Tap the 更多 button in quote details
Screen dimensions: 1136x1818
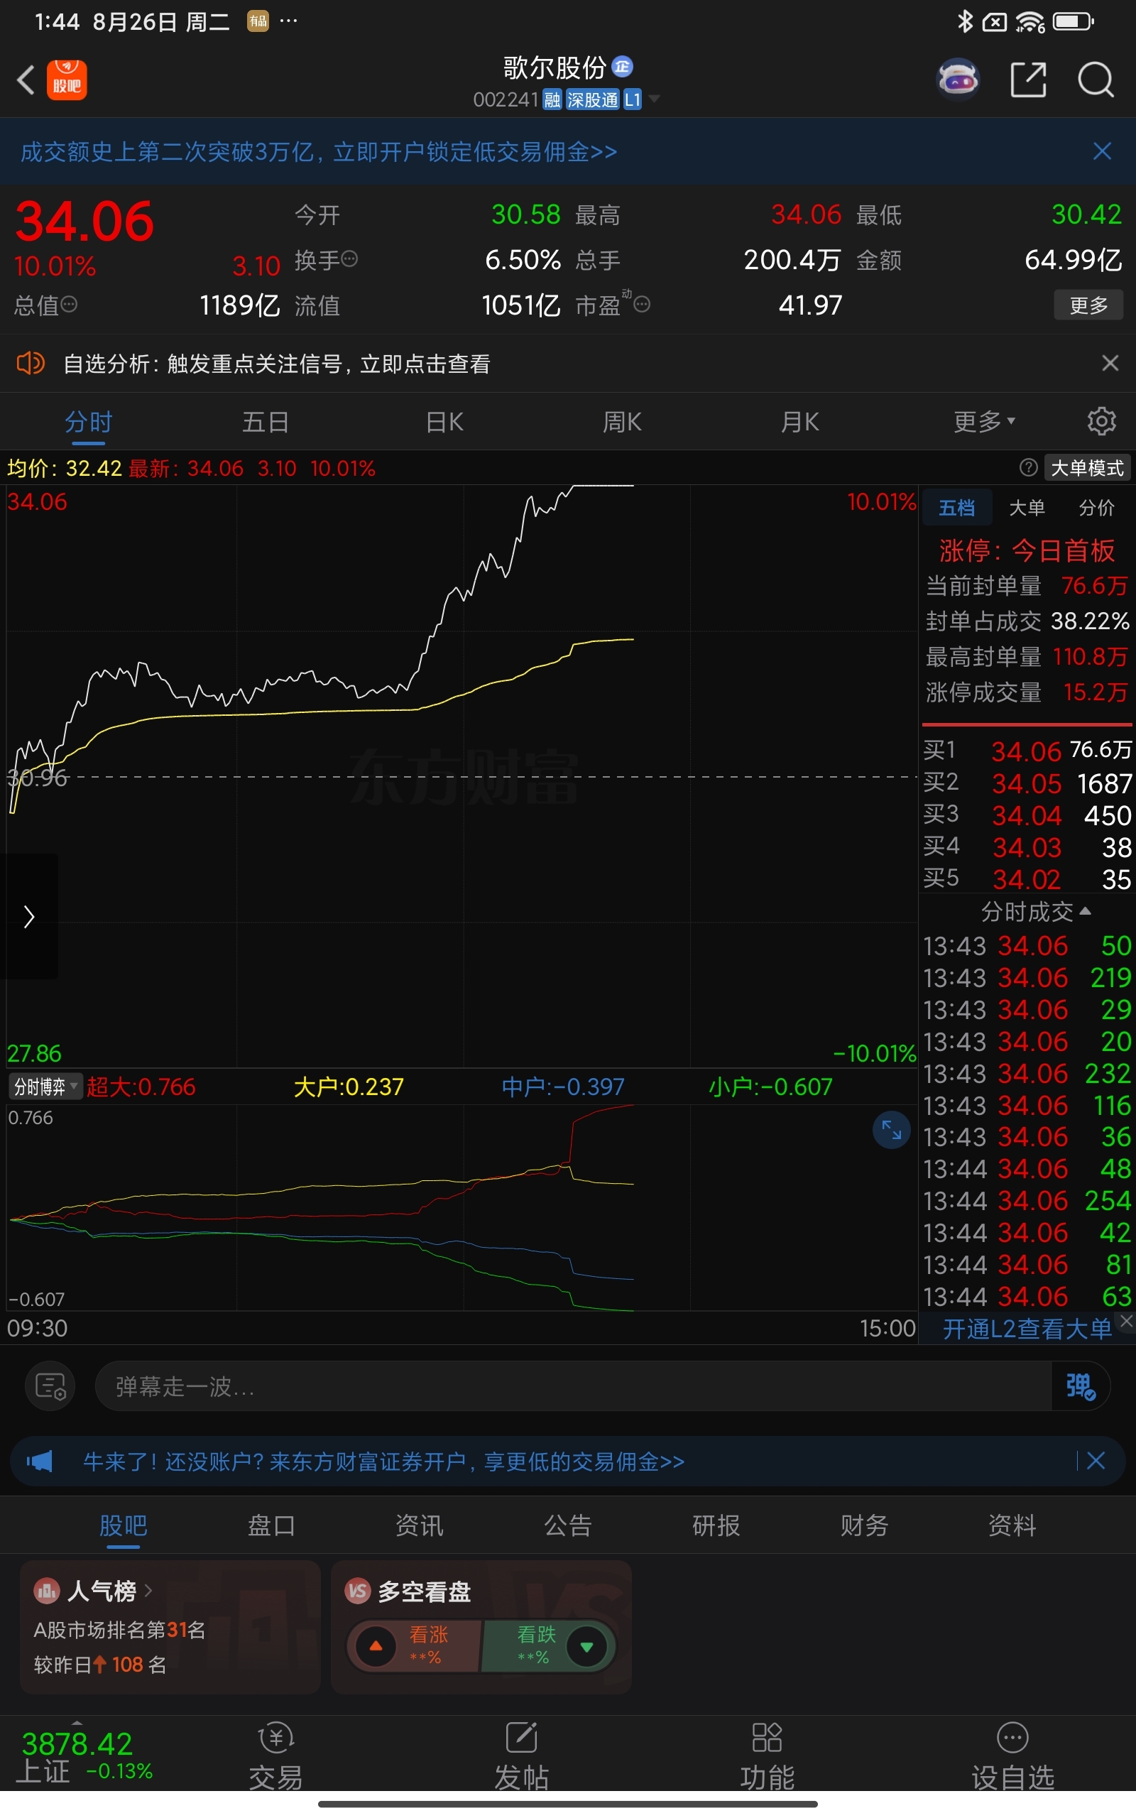[1088, 305]
